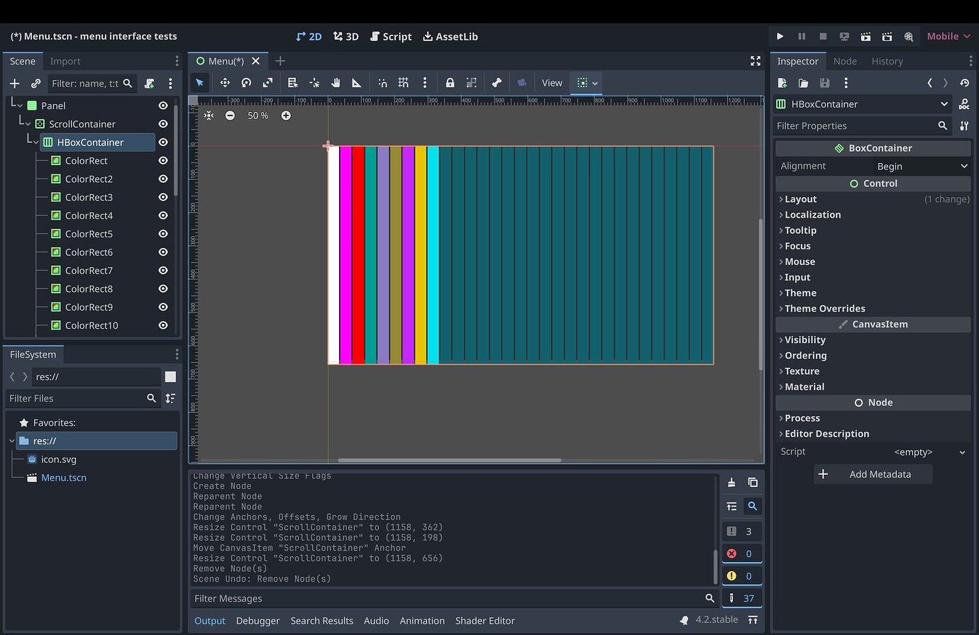The width and height of the screenshot is (979, 635).
Task: Create a new resource in the Inspector
Action: [x=782, y=83]
